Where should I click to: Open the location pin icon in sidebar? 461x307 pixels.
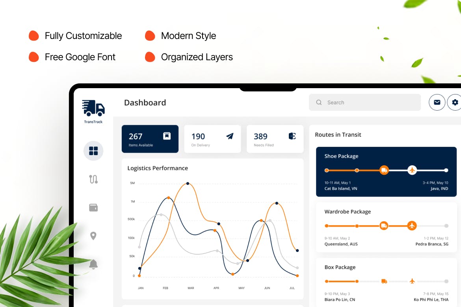coord(93,236)
